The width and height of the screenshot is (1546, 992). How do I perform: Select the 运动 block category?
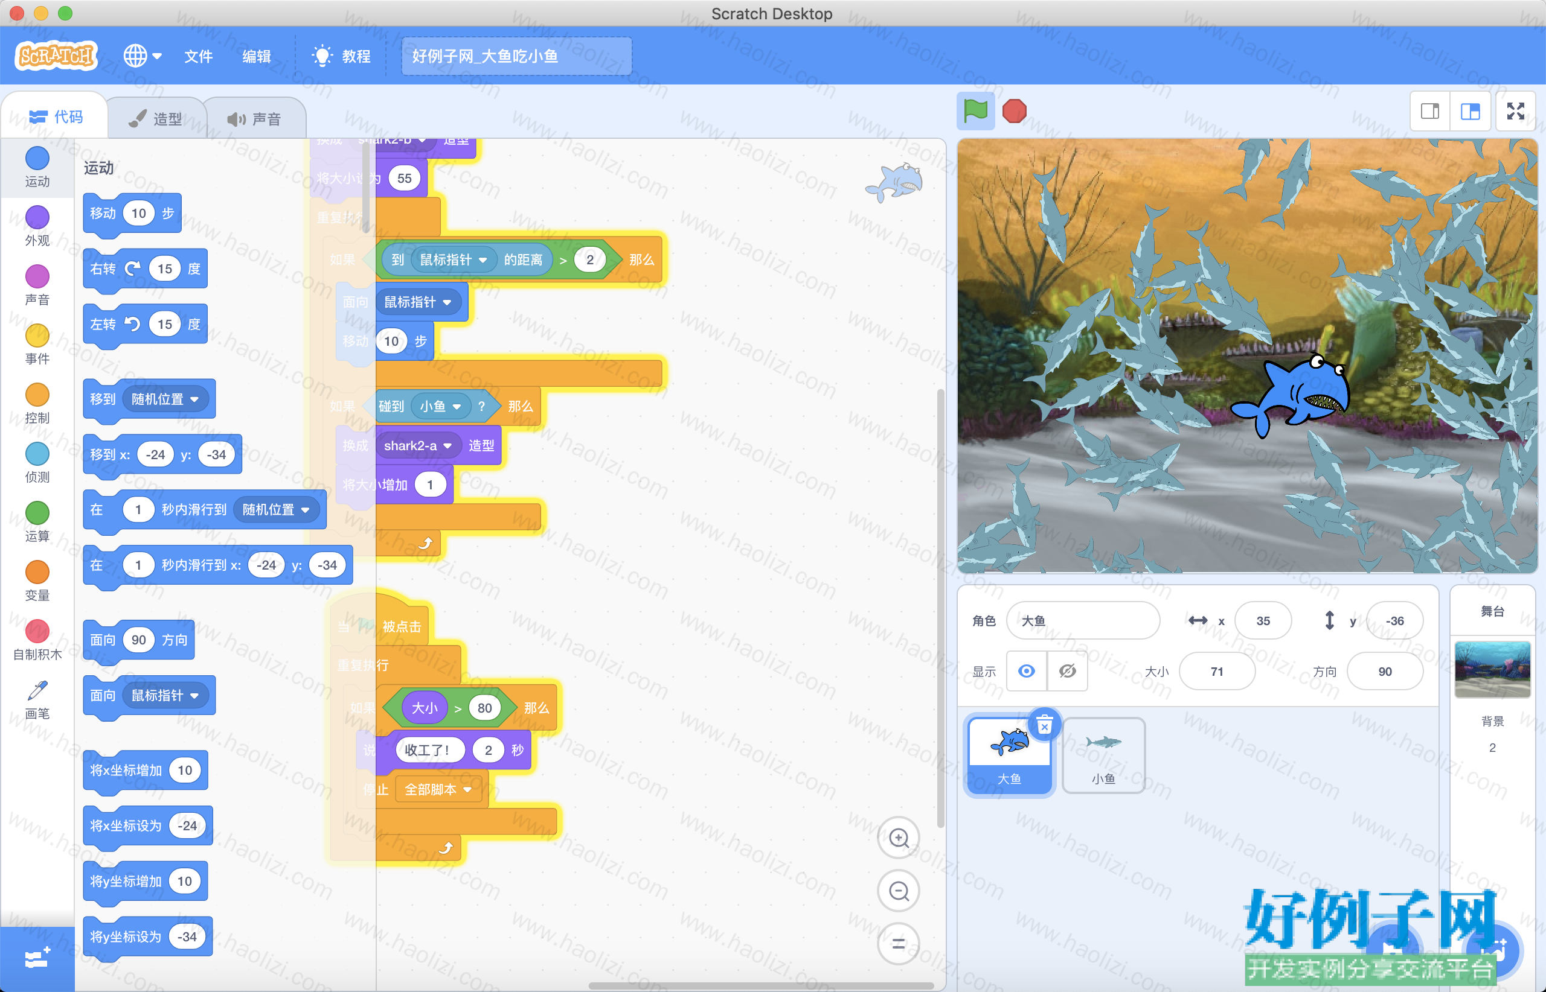[37, 168]
